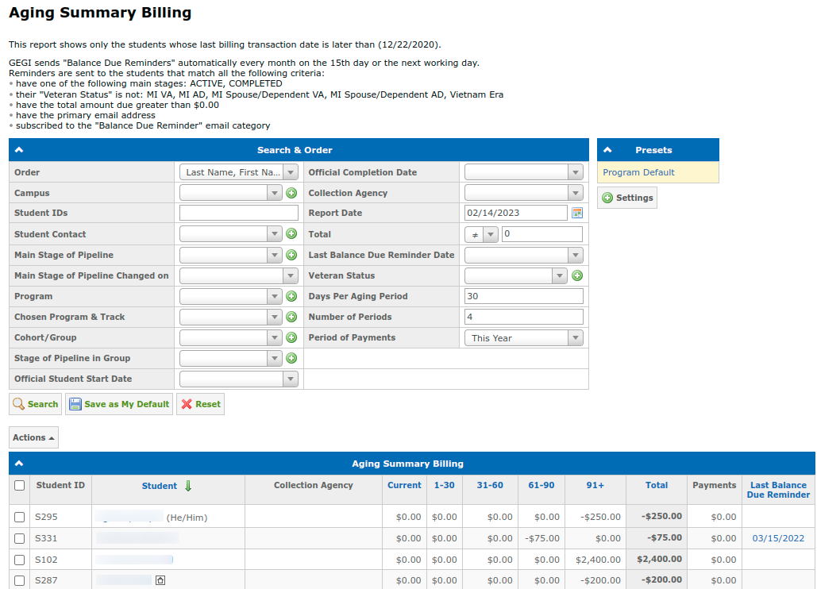
Task: Select the Program Default preset
Action: click(x=638, y=172)
